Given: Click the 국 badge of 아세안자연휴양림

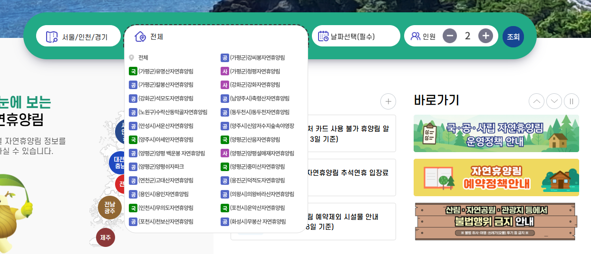Looking at the screenshot, I should click(133, 140).
